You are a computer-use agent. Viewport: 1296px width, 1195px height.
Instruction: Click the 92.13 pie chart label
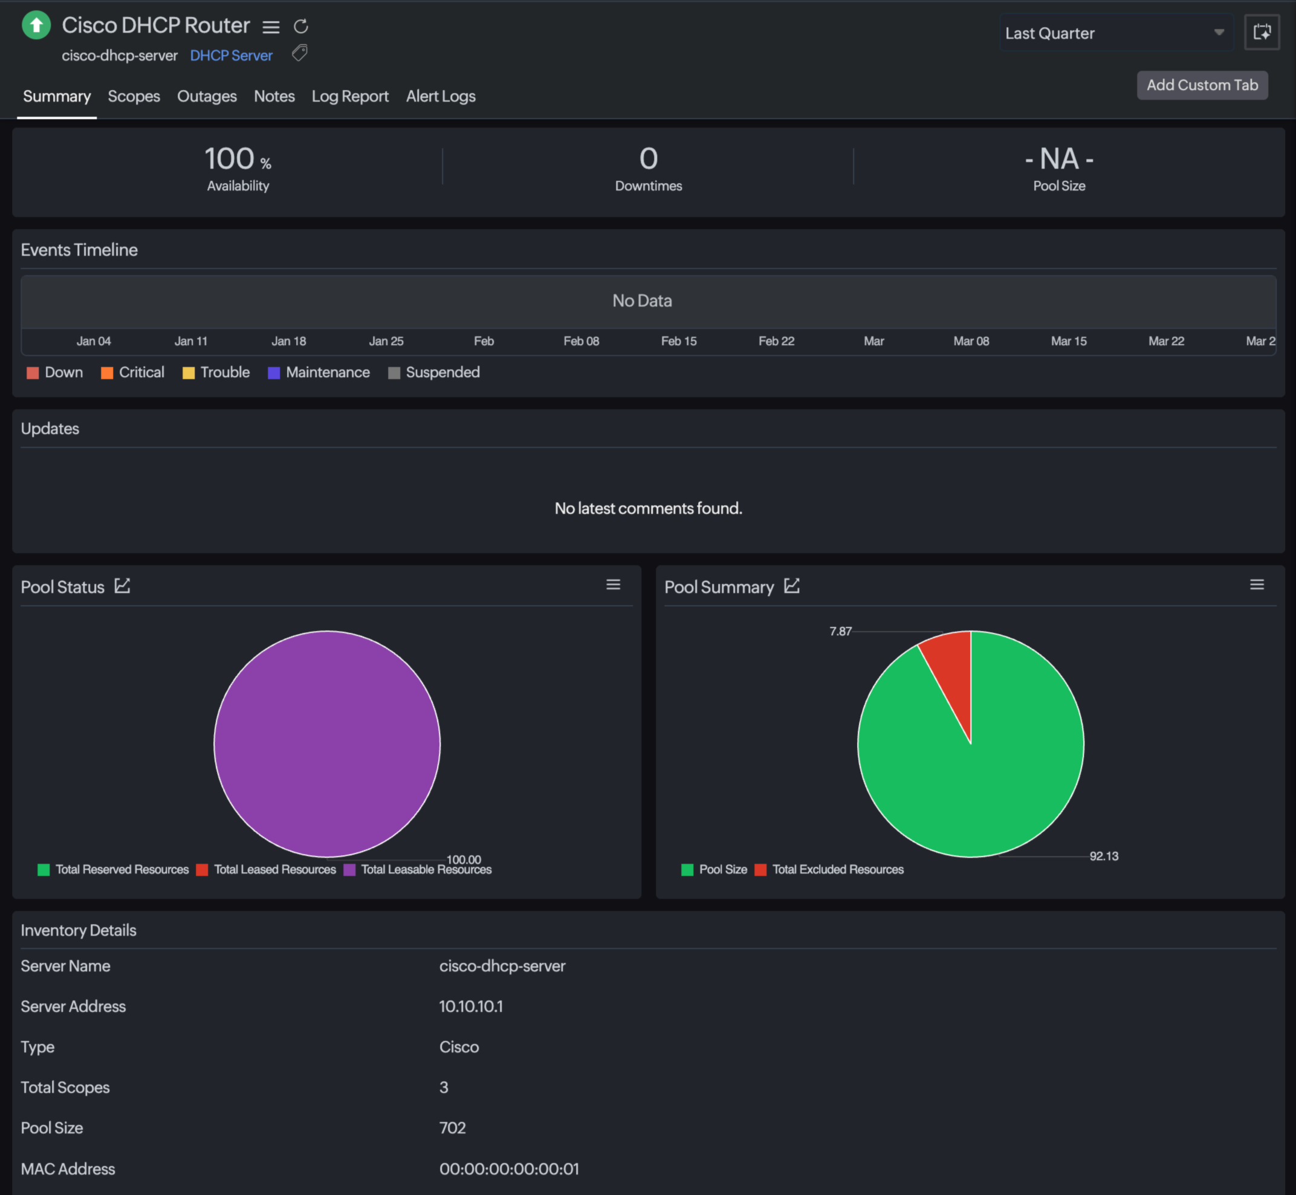click(1104, 856)
